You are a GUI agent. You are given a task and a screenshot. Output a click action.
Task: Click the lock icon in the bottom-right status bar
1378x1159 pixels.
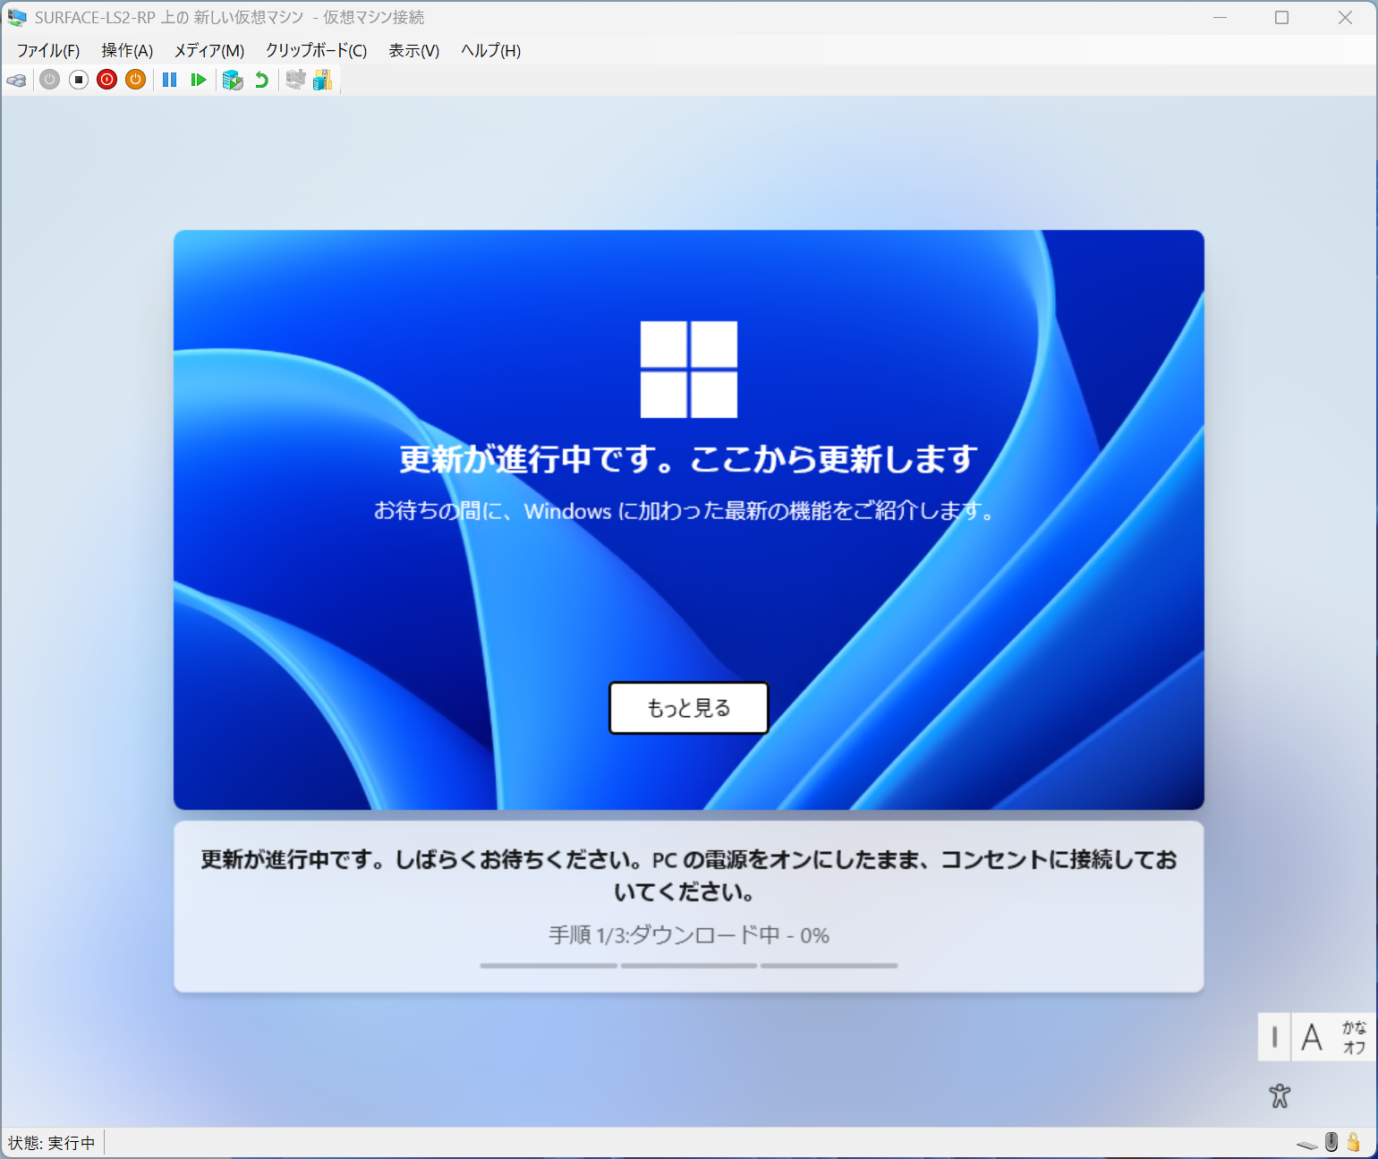tap(1353, 1142)
